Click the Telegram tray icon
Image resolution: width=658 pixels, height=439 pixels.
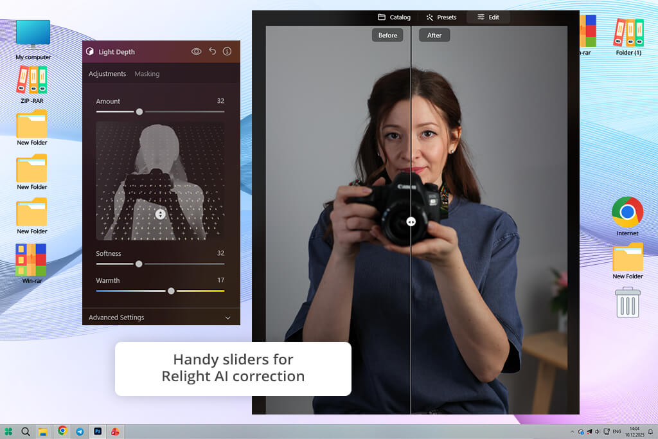(589, 431)
